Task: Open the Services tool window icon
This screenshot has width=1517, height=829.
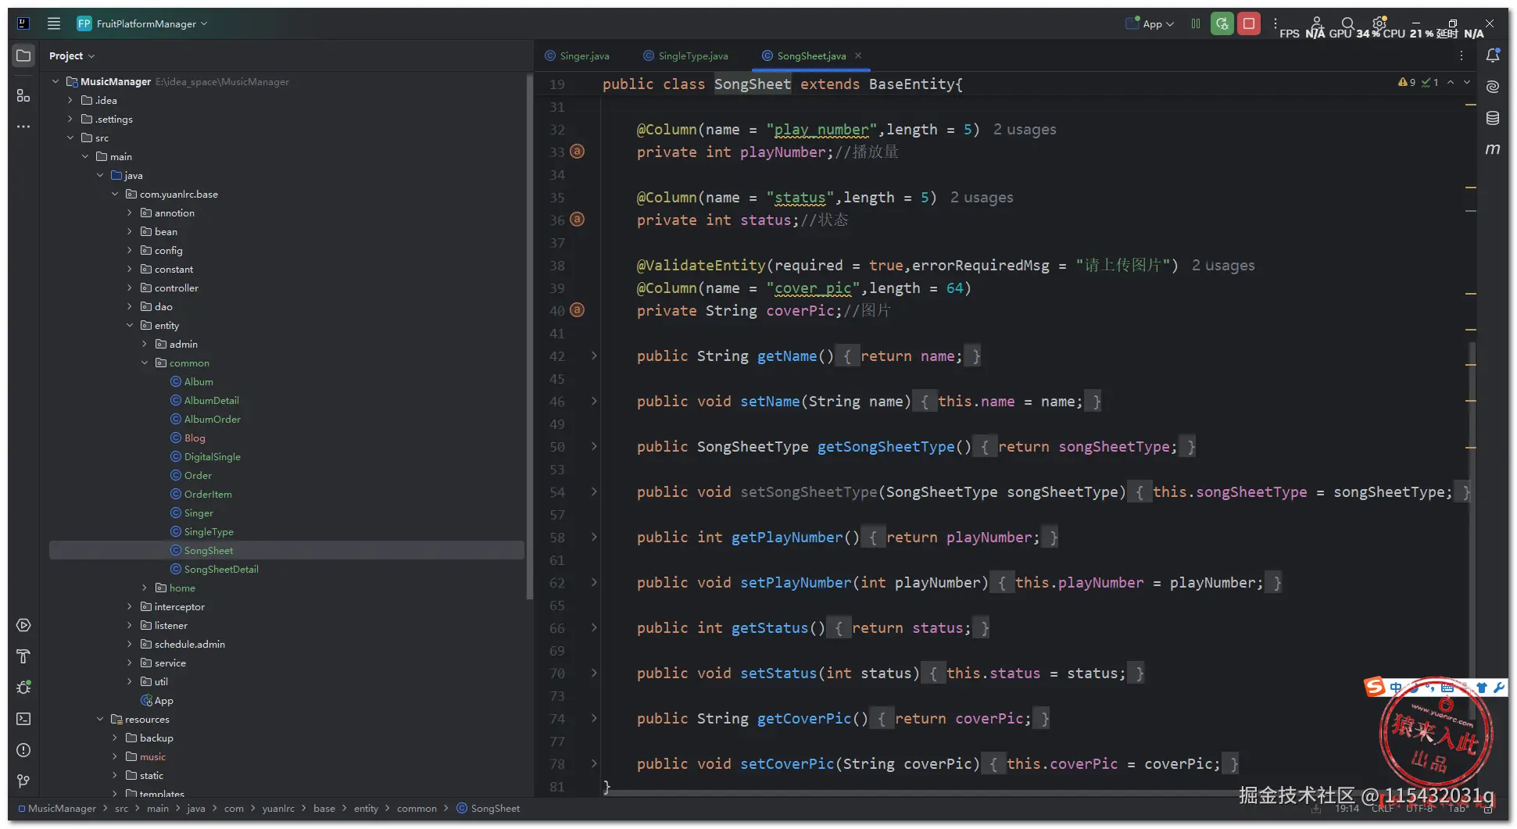Action: click(x=23, y=625)
